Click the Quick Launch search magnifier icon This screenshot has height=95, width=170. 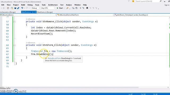(x=160, y=1)
